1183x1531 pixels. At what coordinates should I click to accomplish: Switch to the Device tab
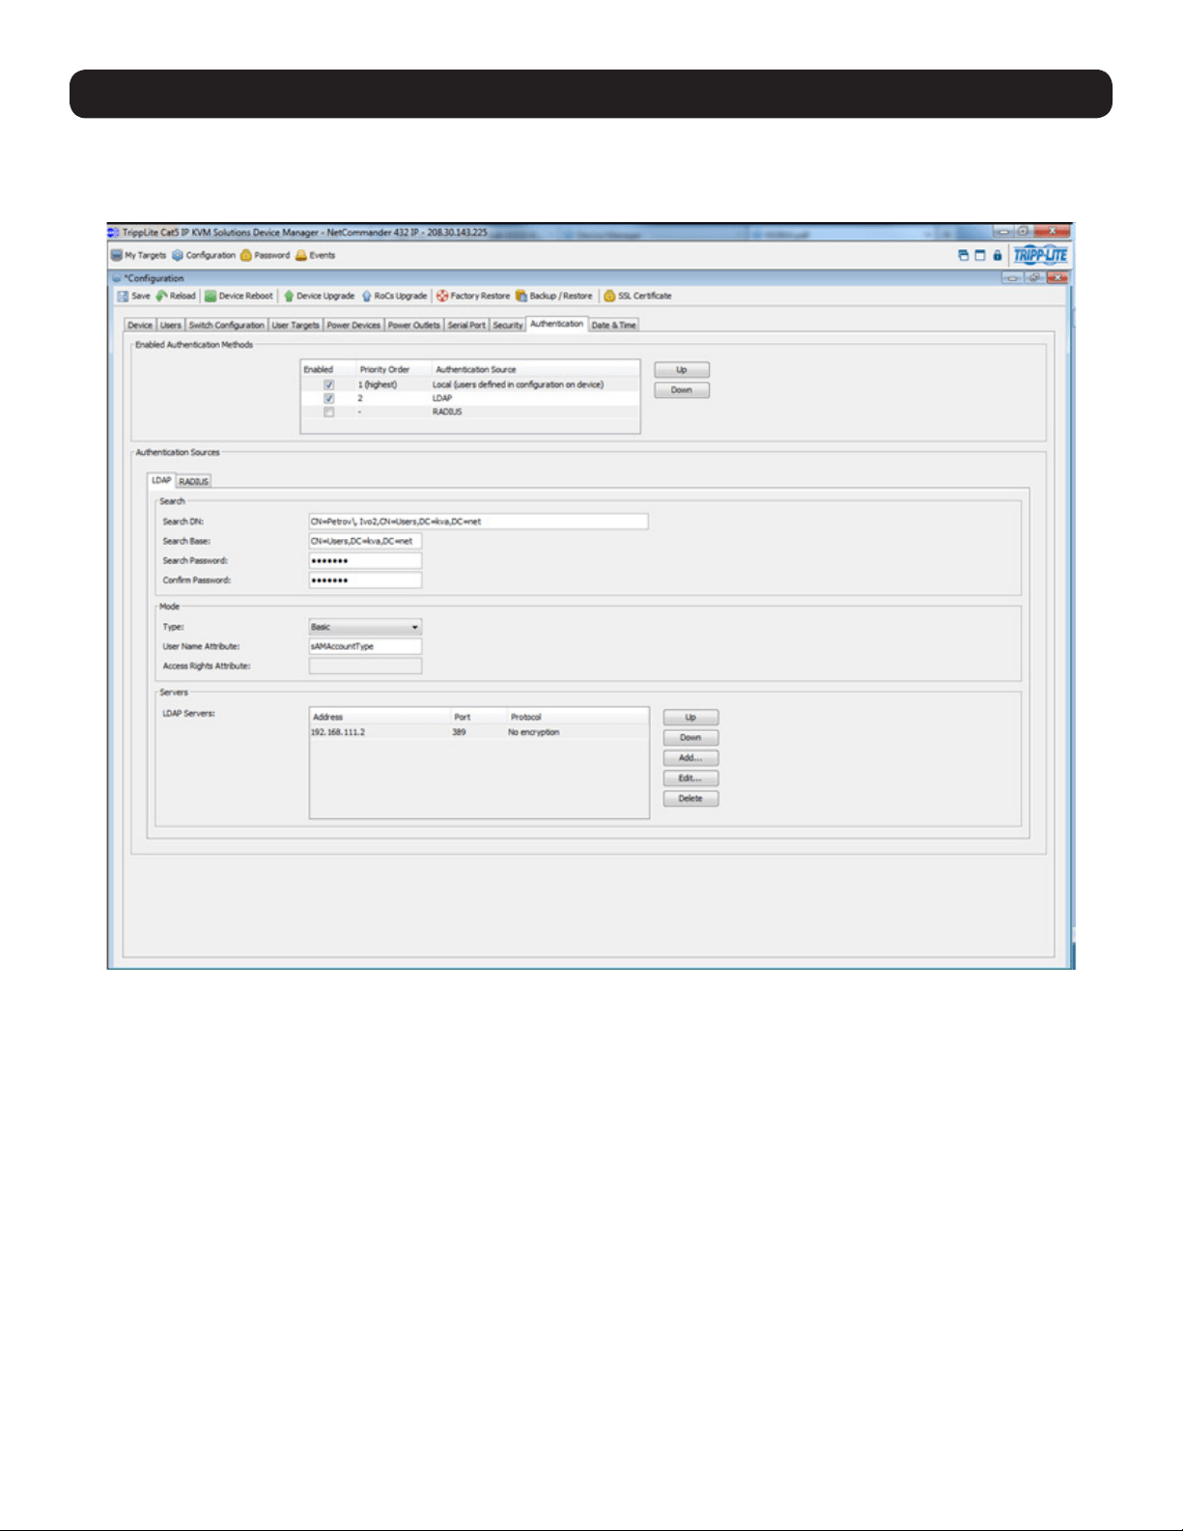[x=140, y=326]
